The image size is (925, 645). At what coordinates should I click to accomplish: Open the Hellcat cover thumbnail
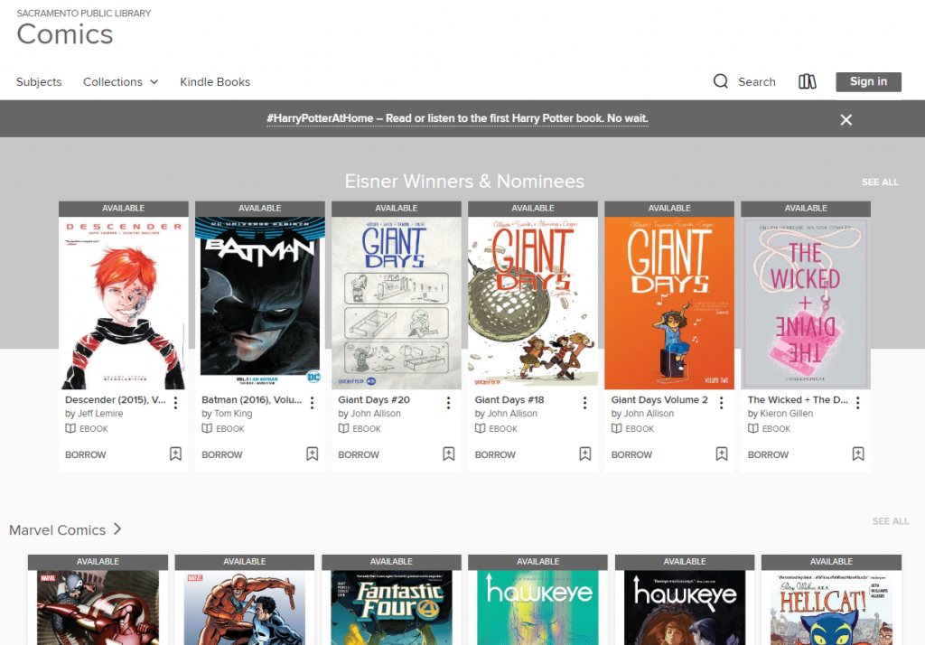[831, 607]
